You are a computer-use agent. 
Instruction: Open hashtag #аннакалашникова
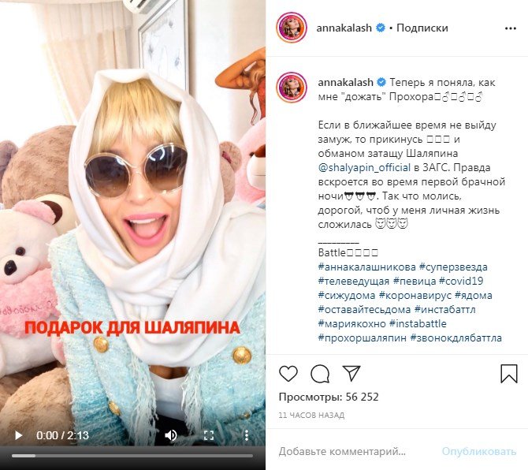pos(367,267)
